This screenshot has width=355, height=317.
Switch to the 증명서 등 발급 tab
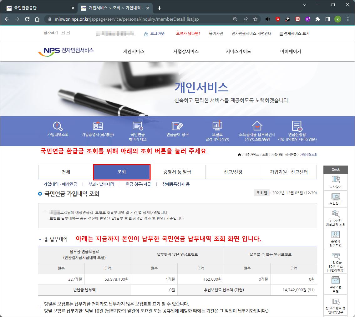[177, 172]
